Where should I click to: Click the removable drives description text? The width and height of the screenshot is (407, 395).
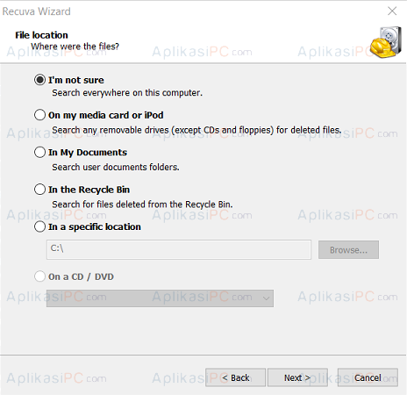click(196, 130)
